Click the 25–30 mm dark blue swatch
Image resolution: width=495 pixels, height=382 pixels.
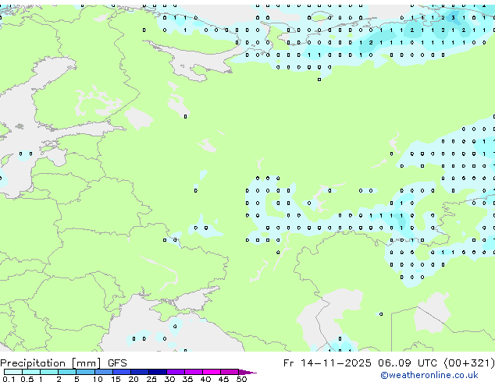coord(158,372)
